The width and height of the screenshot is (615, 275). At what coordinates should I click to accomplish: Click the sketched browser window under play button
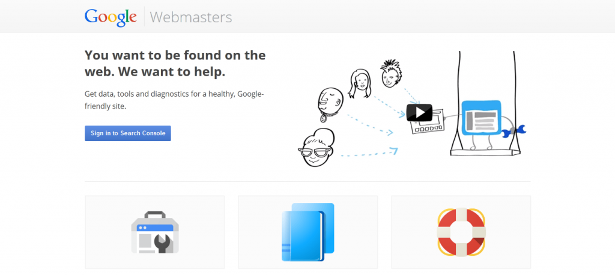(426, 122)
